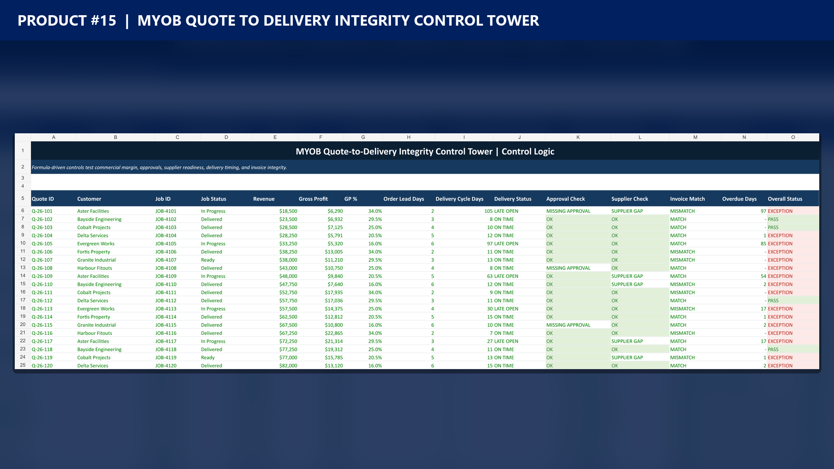
Task: Select row 13 header
Action: [x=23, y=268]
